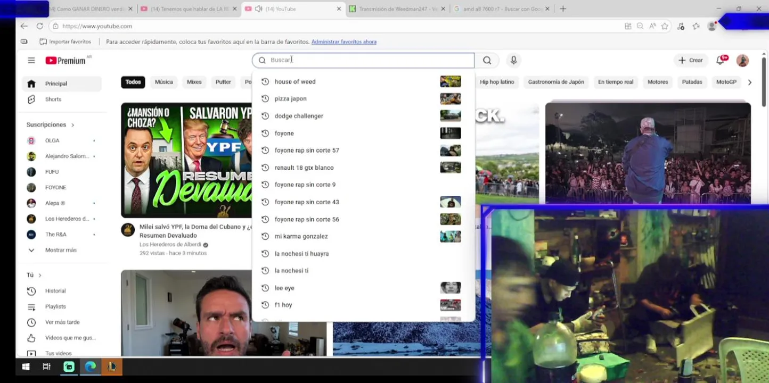Click the magnifier search button
The image size is (769, 383).
(487, 61)
